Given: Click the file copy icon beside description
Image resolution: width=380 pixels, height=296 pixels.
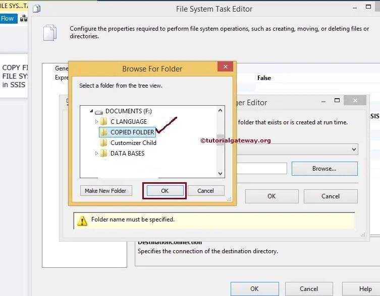Looking at the screenshot, I should [50, 32].
